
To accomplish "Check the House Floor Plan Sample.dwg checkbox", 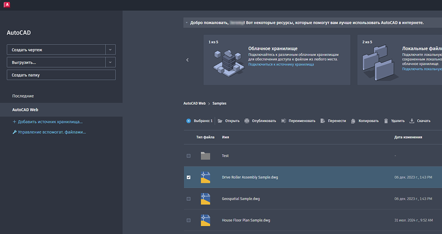I will point(189,221).
